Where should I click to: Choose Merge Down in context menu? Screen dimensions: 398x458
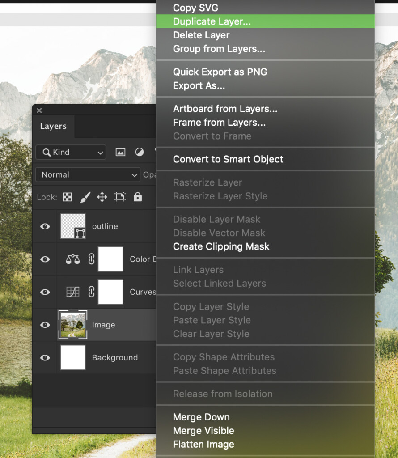pyautogui.click(x=201, y=417)
